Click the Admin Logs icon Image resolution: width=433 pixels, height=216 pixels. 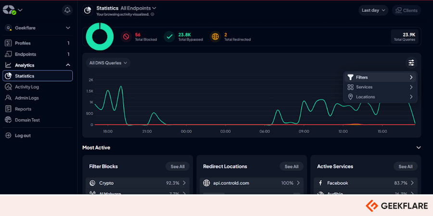pos(8,98)
